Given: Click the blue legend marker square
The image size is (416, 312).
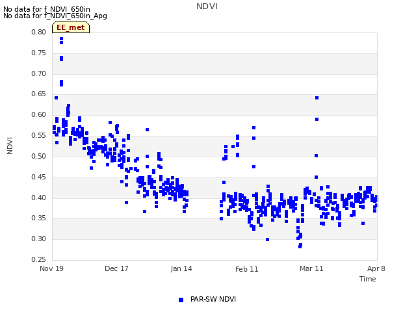Looking at the screenshot, I should pos(181,300).
